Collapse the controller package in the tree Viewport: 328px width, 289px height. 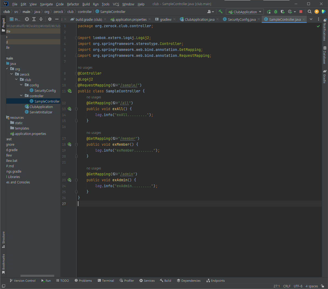(21, 96)
